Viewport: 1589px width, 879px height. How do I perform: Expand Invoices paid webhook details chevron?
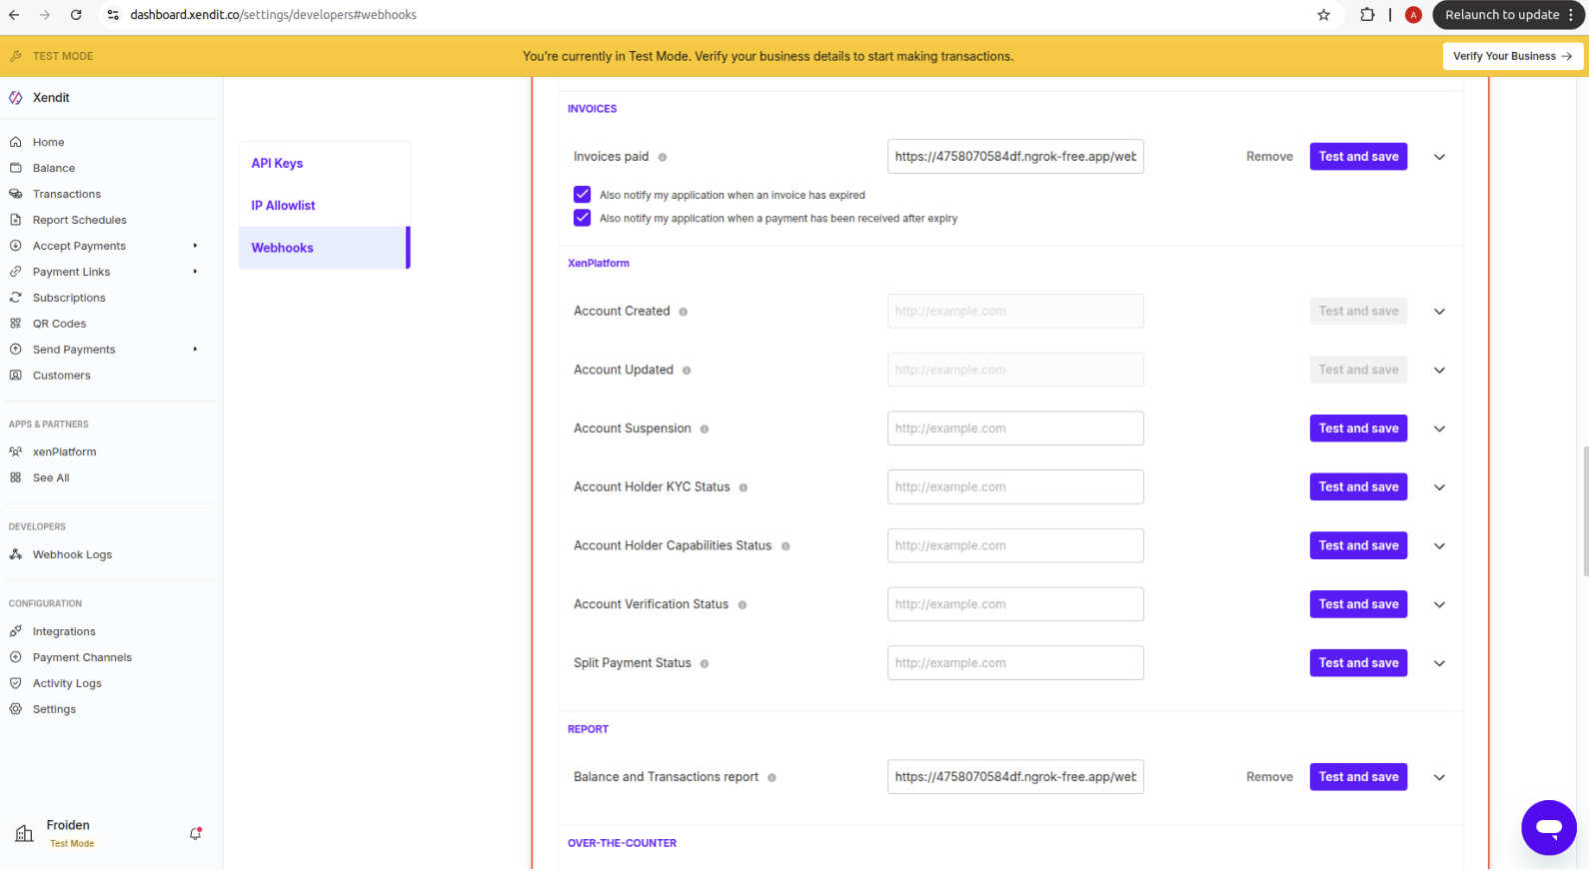[1439, 157]
